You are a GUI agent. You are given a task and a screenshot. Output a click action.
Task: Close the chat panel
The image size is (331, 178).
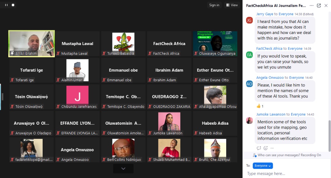(326, 6)
